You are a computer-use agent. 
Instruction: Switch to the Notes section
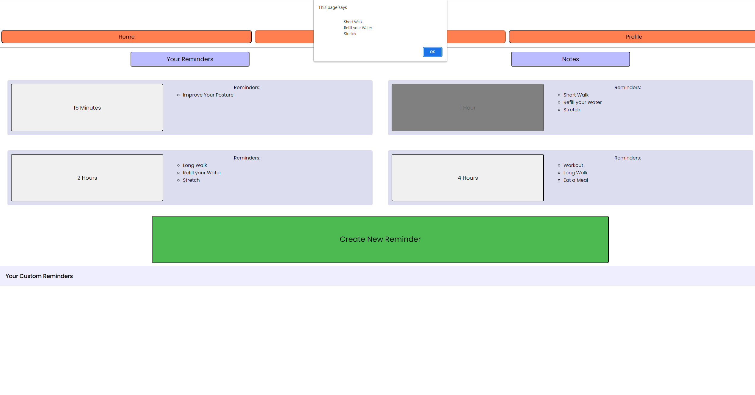click(570, 59)
